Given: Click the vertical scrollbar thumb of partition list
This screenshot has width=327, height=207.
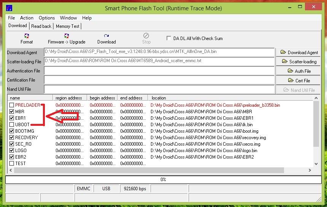Looking at the screenshot, I should (x=316, y=124).
